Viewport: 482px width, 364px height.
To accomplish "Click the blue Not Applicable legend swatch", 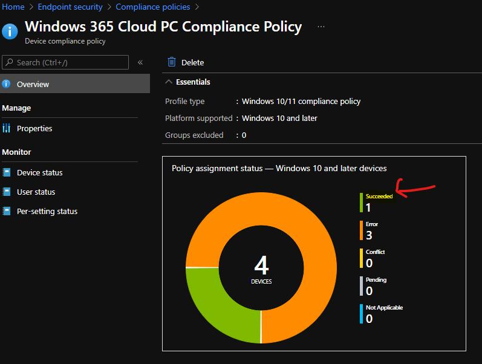I will pos(361,314).
